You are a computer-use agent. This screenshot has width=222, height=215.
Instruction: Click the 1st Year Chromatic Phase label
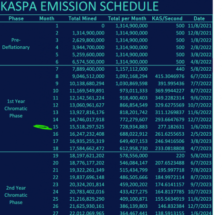16,108
